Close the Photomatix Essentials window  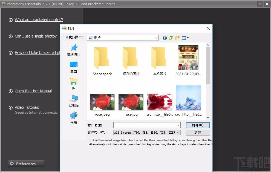pyautogui.click(x=267, y=4)
